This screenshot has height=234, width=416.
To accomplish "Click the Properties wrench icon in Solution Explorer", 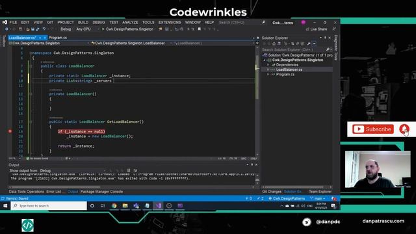I will [x=309, y=44].
